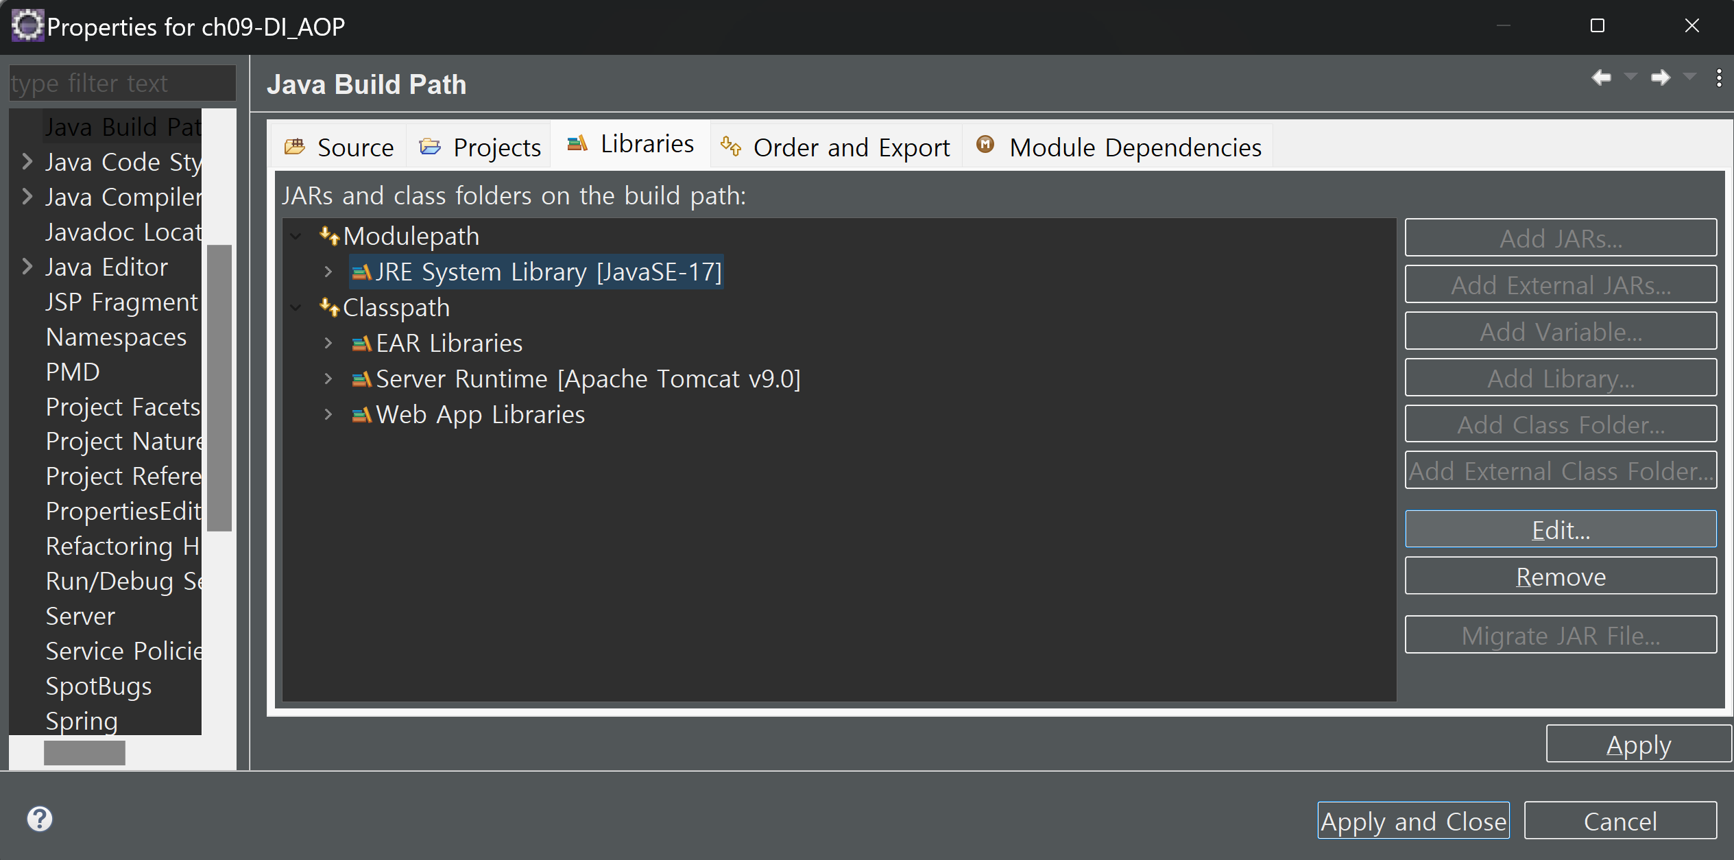Click the back navigation arrow icon

pyautogui.click(x=1602, y=77)
